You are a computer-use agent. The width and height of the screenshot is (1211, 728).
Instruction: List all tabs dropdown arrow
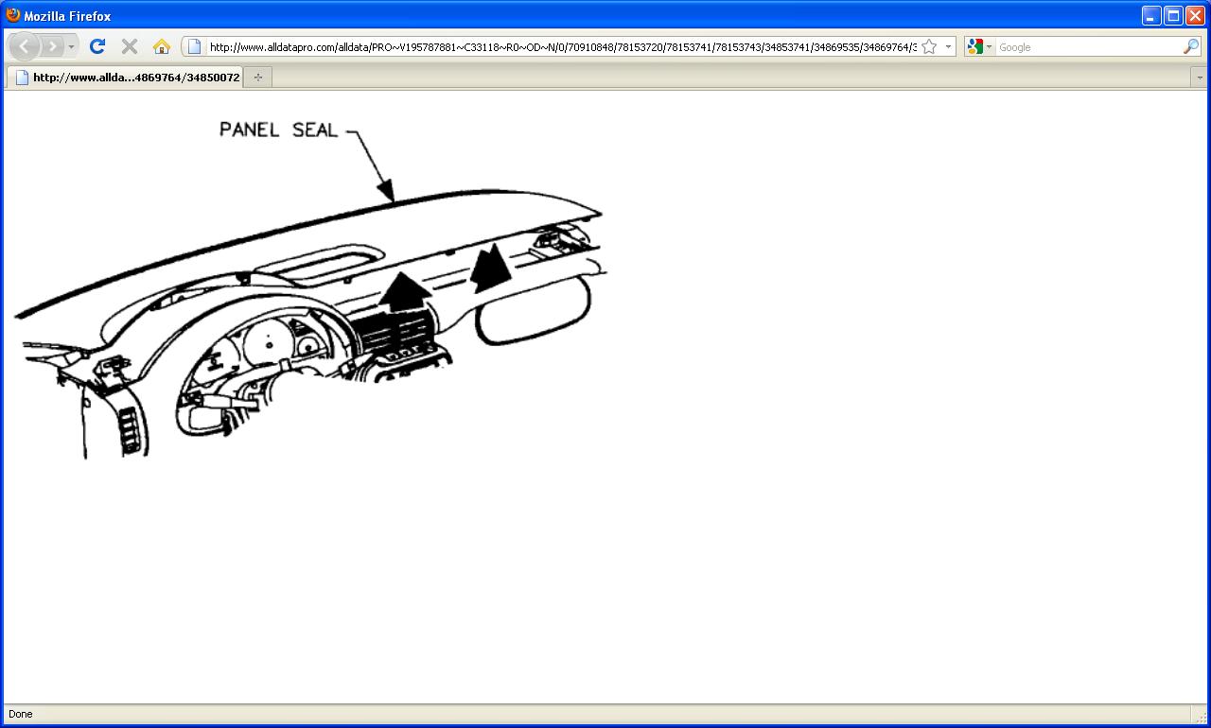tap(1200, 78)
